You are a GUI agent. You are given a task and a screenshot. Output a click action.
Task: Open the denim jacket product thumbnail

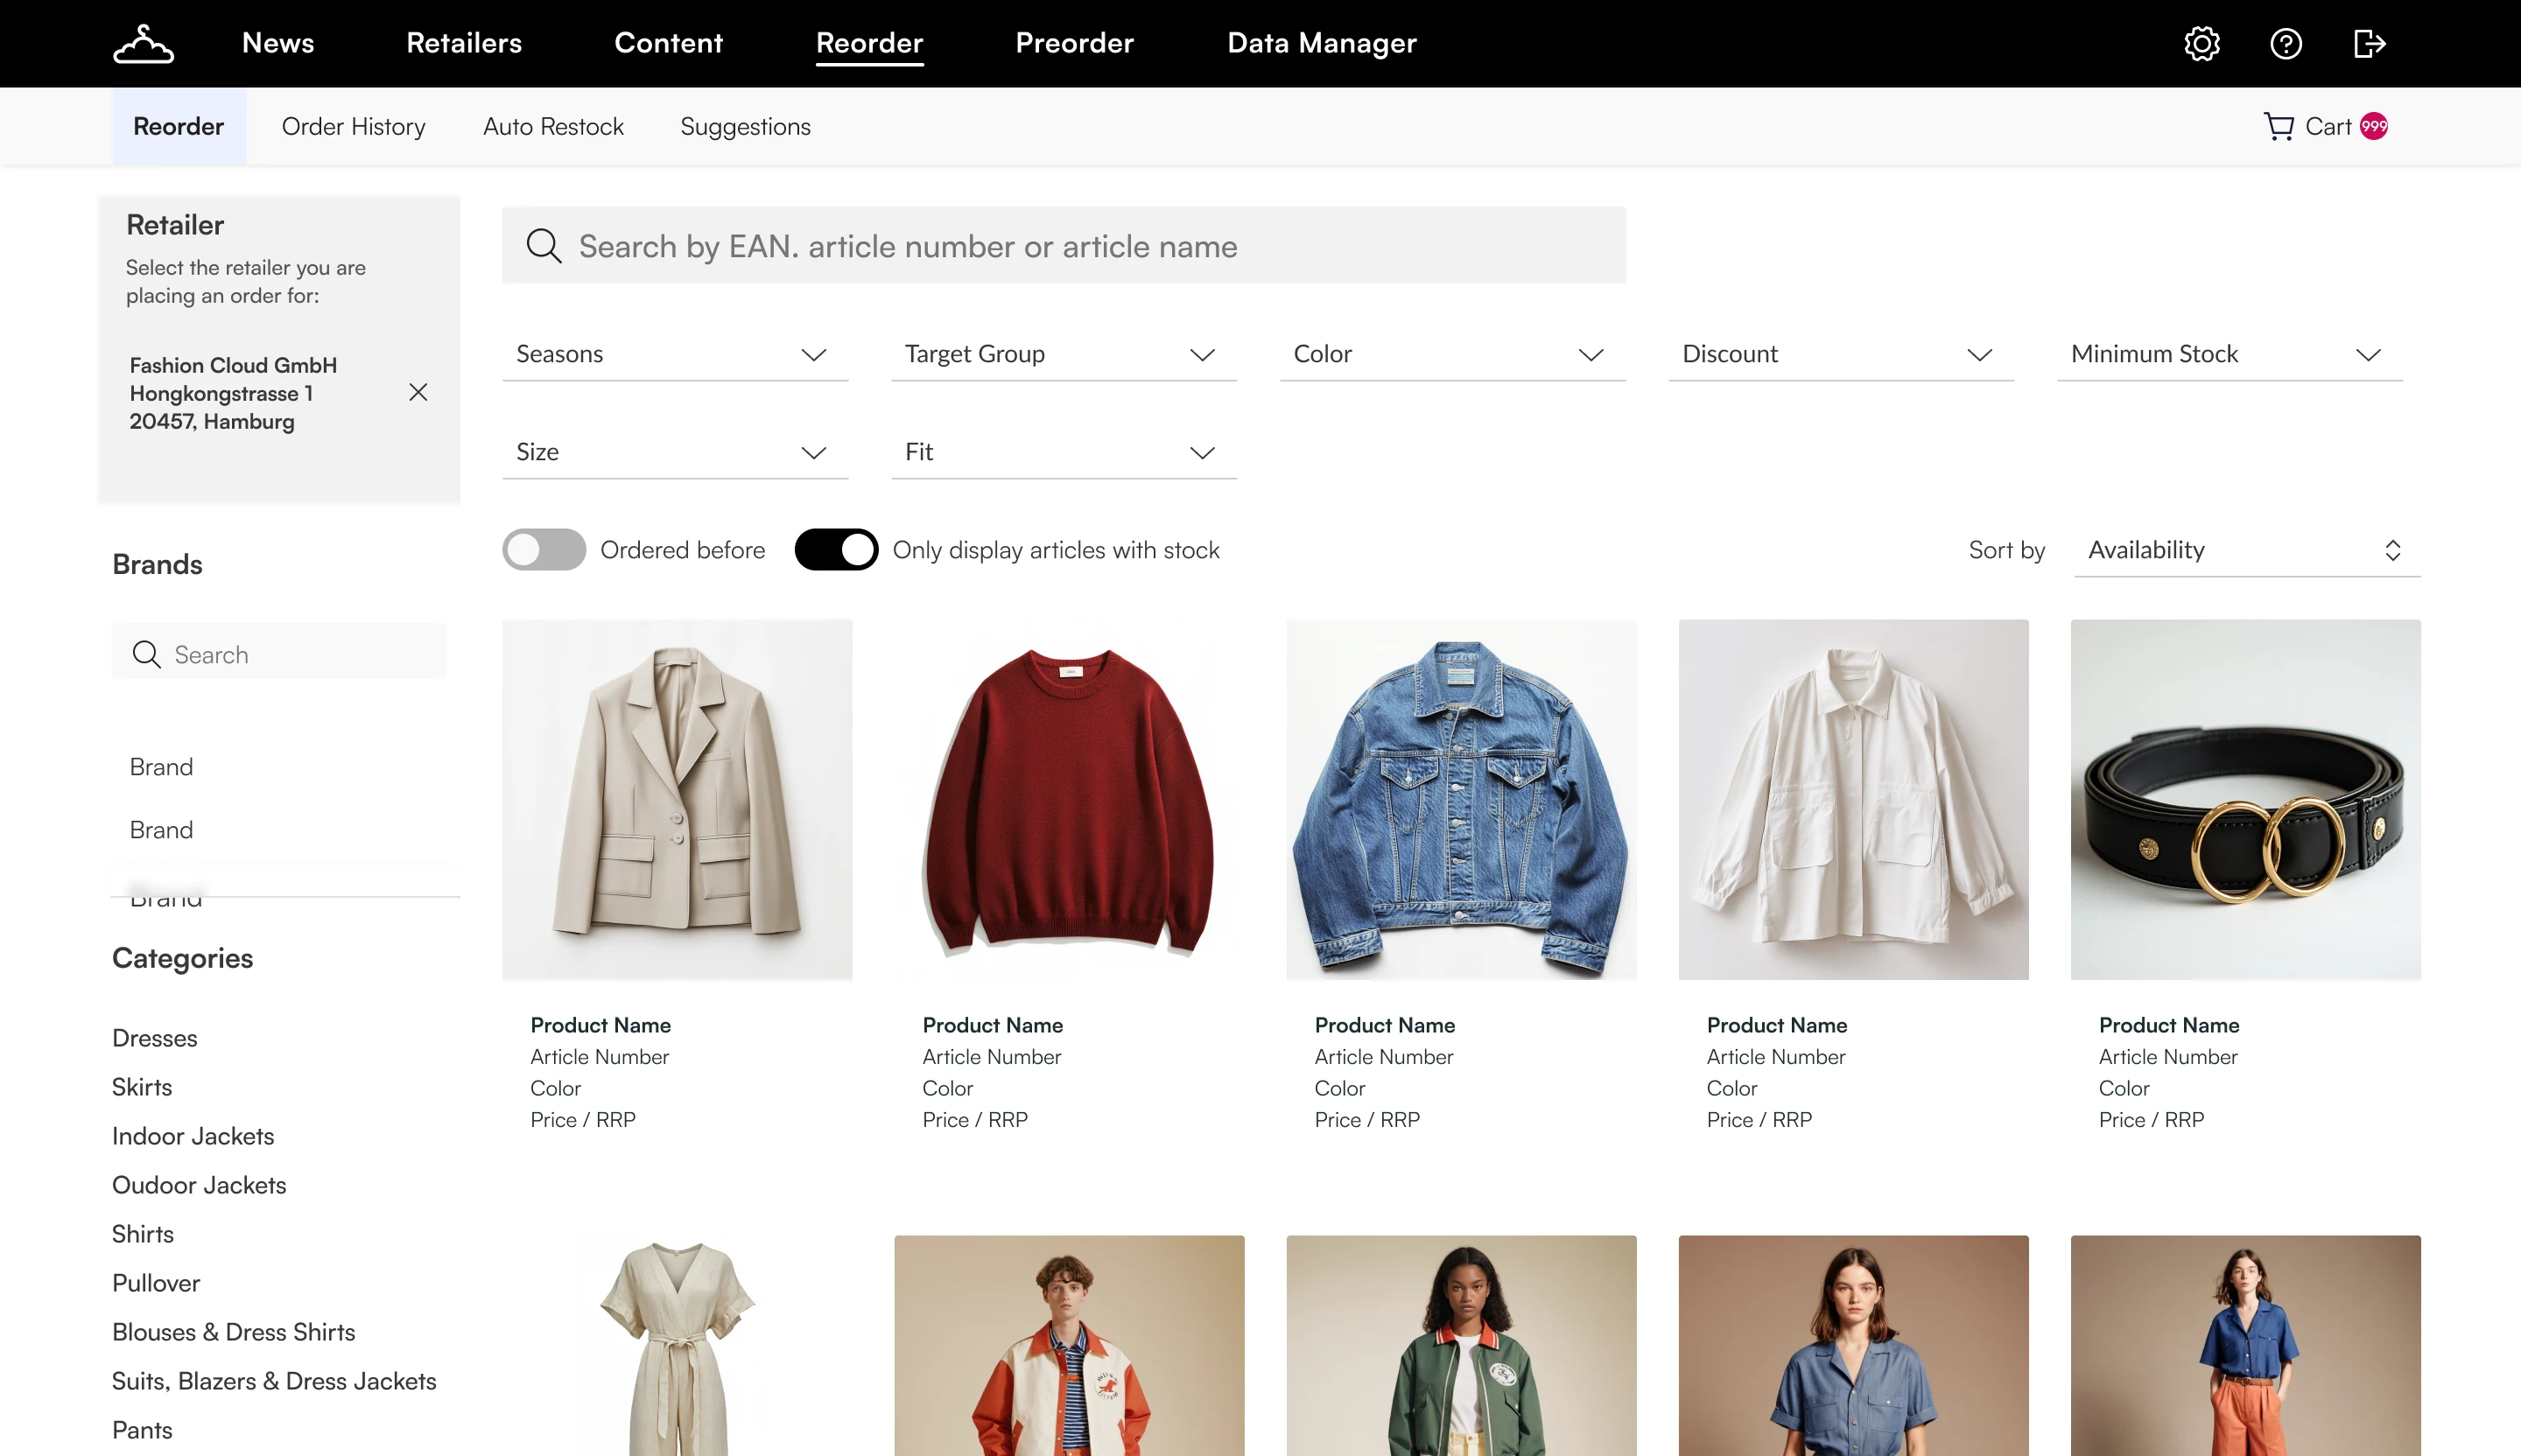(1462, 799)
